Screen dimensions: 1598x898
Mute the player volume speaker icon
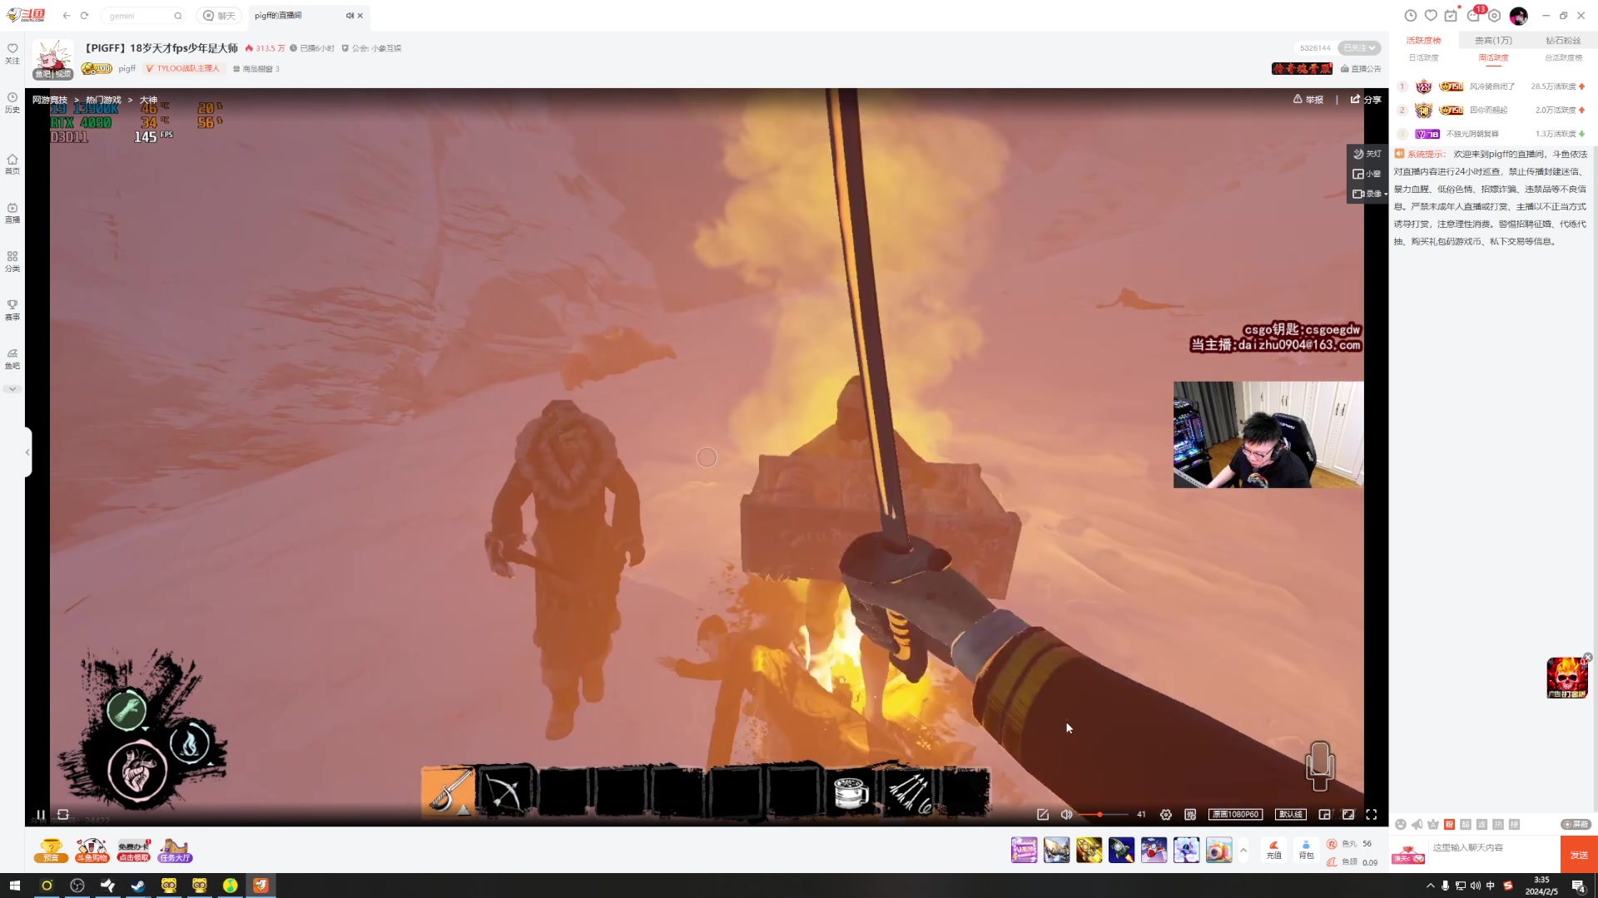click(1066, 815)
